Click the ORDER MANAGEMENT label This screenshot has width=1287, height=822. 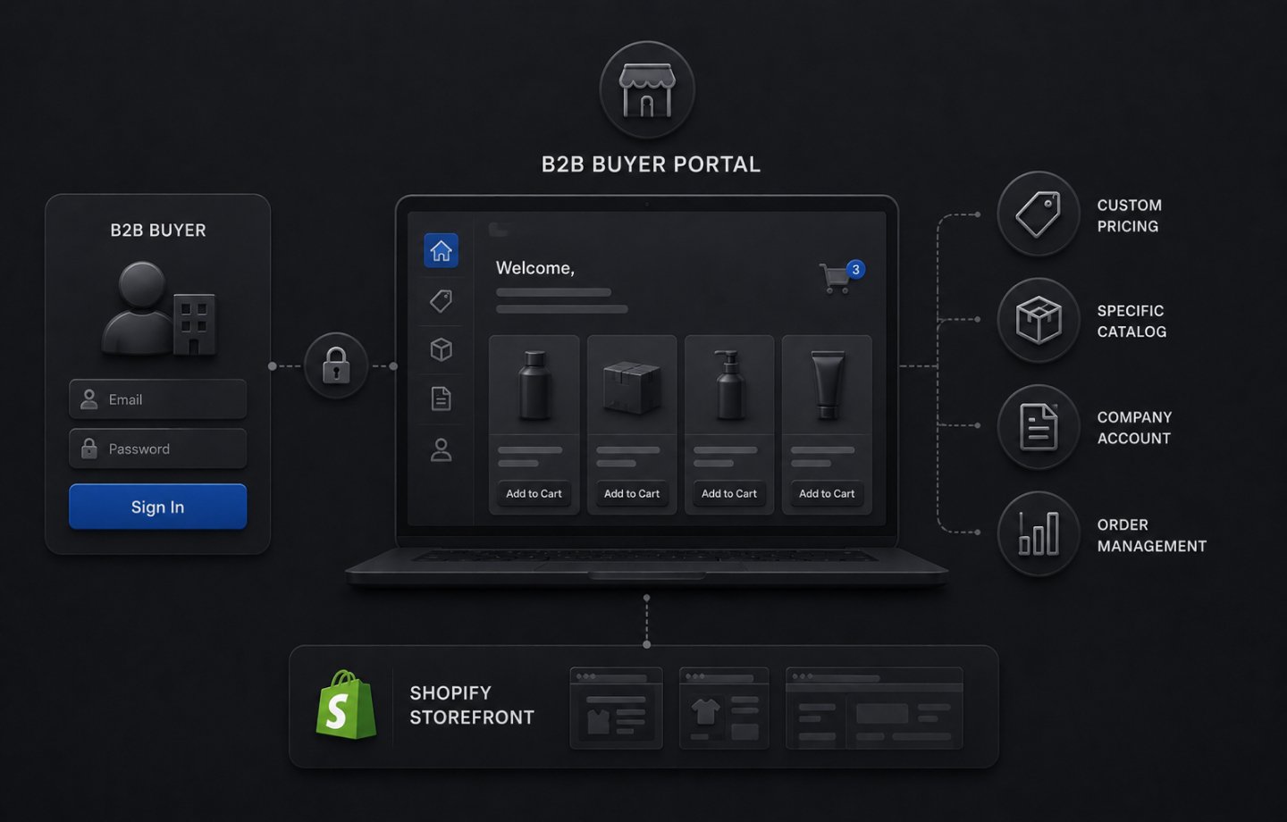pos(1151,535)
